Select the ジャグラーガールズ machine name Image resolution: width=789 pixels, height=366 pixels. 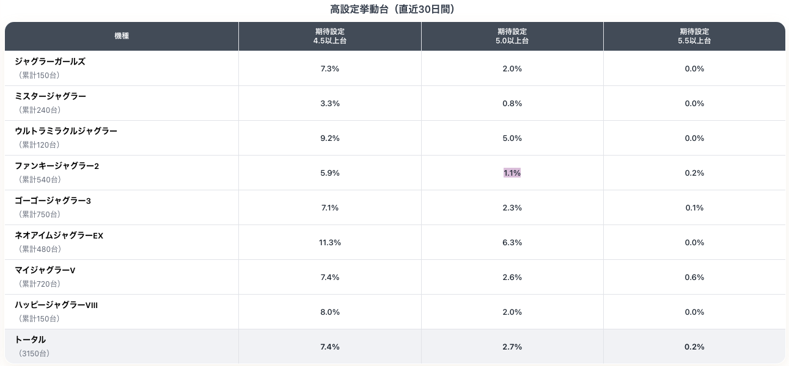tap(50, 62)
